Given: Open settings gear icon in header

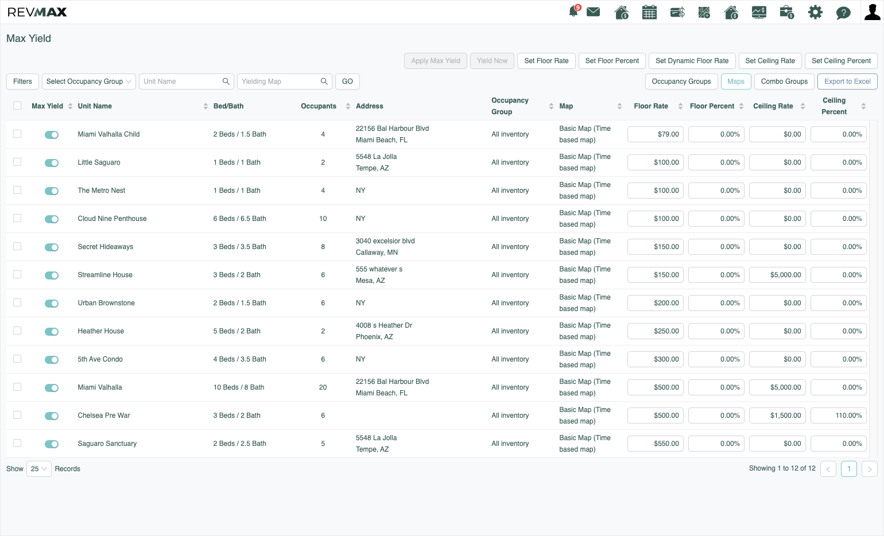Looking at the screenshot, I should [x=815, y=12].
